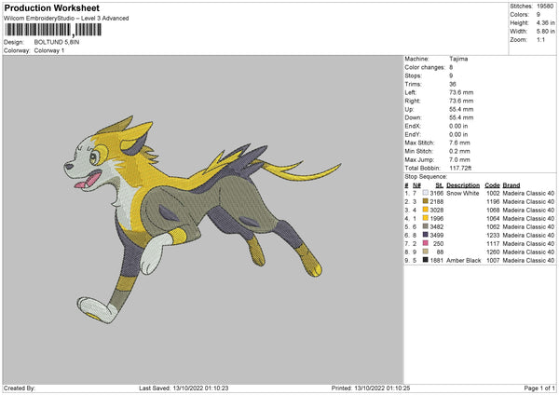Select the Width value 5.80 in
Viewport: 559px width, 395px height.
pos(545,32)
